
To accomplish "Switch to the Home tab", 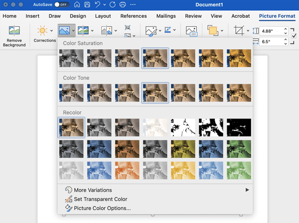I will 9,16.
